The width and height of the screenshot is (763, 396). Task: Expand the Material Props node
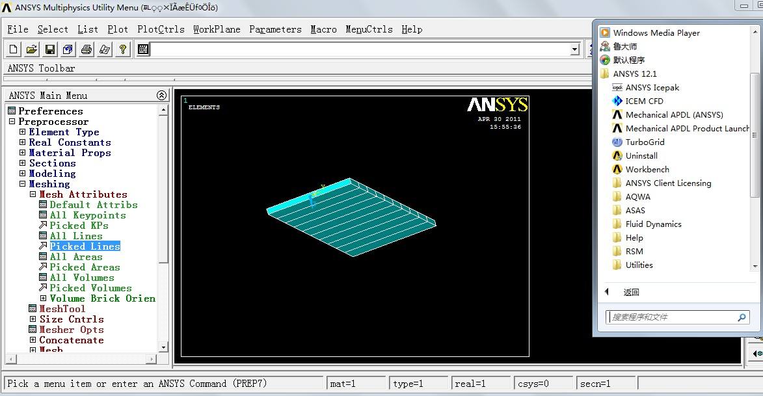[22, 153]
